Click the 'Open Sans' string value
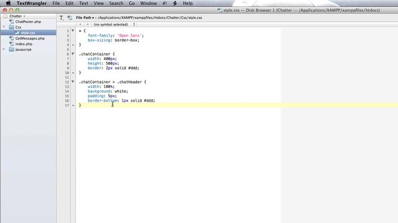Image resolution: width=398 pixels, height=223 pixels. [129, 36]
